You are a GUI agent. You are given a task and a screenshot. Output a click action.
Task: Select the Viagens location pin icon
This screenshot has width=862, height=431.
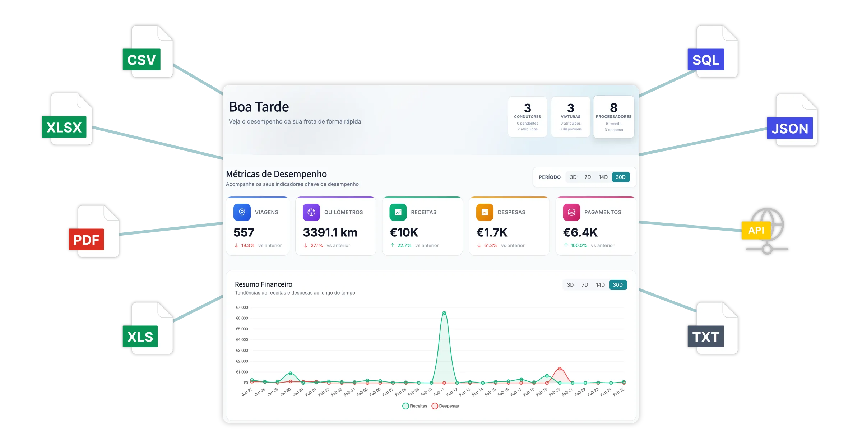pos(242,212)
